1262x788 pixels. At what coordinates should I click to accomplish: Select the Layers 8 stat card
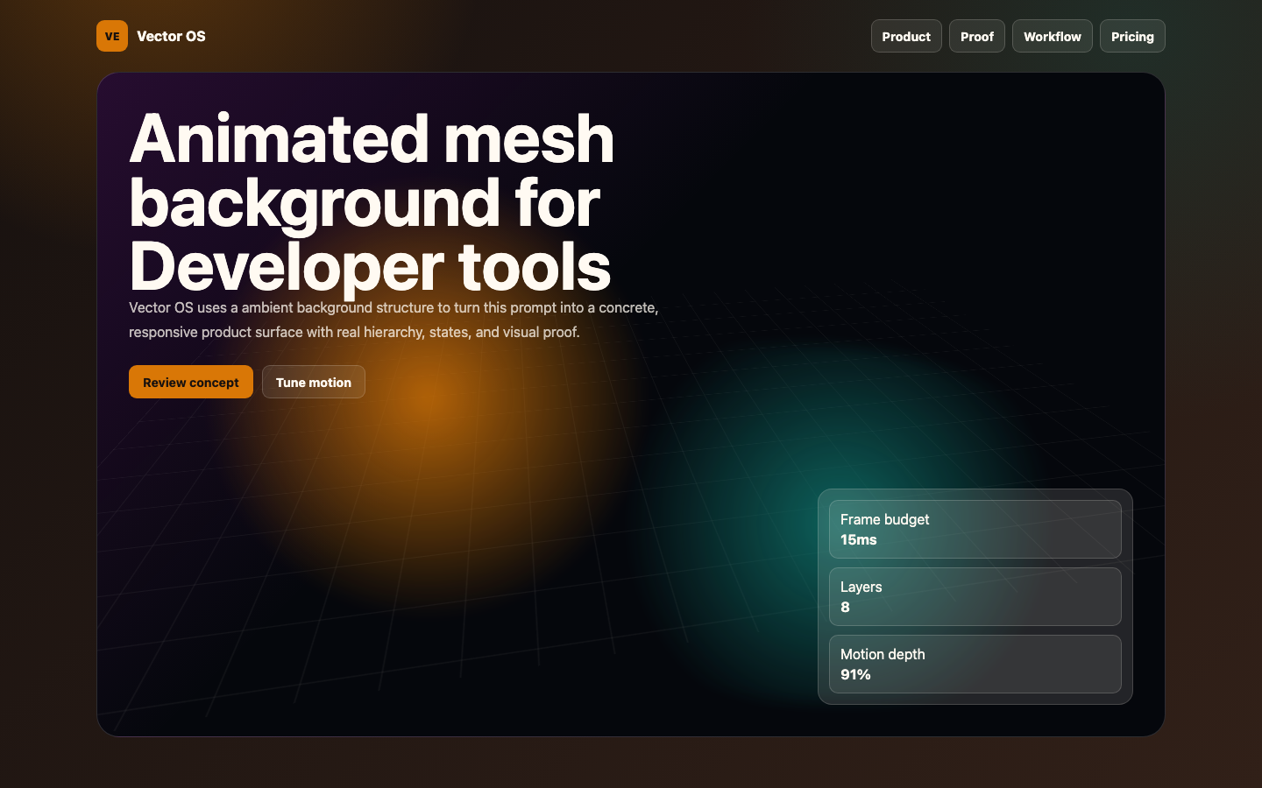pos(975,596)
